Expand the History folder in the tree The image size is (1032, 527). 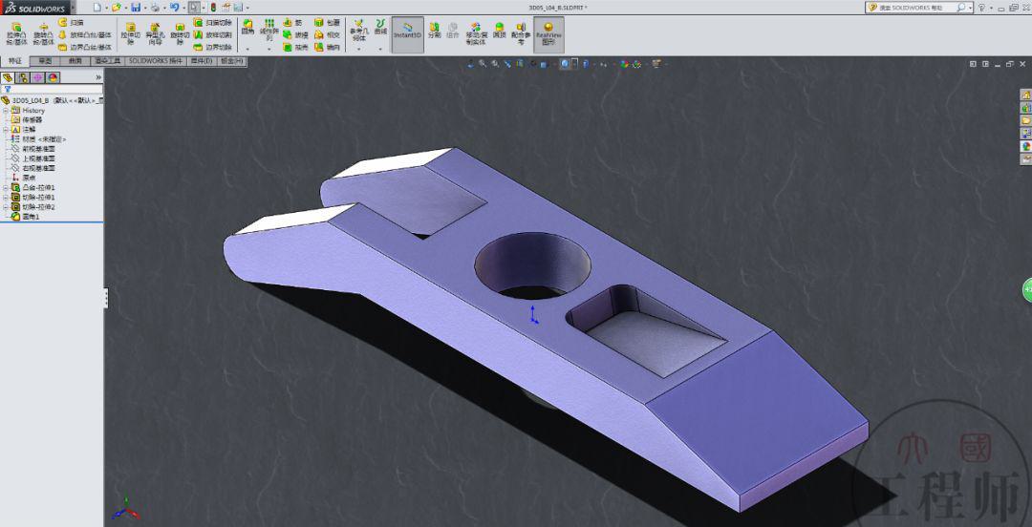click(5, 111)
